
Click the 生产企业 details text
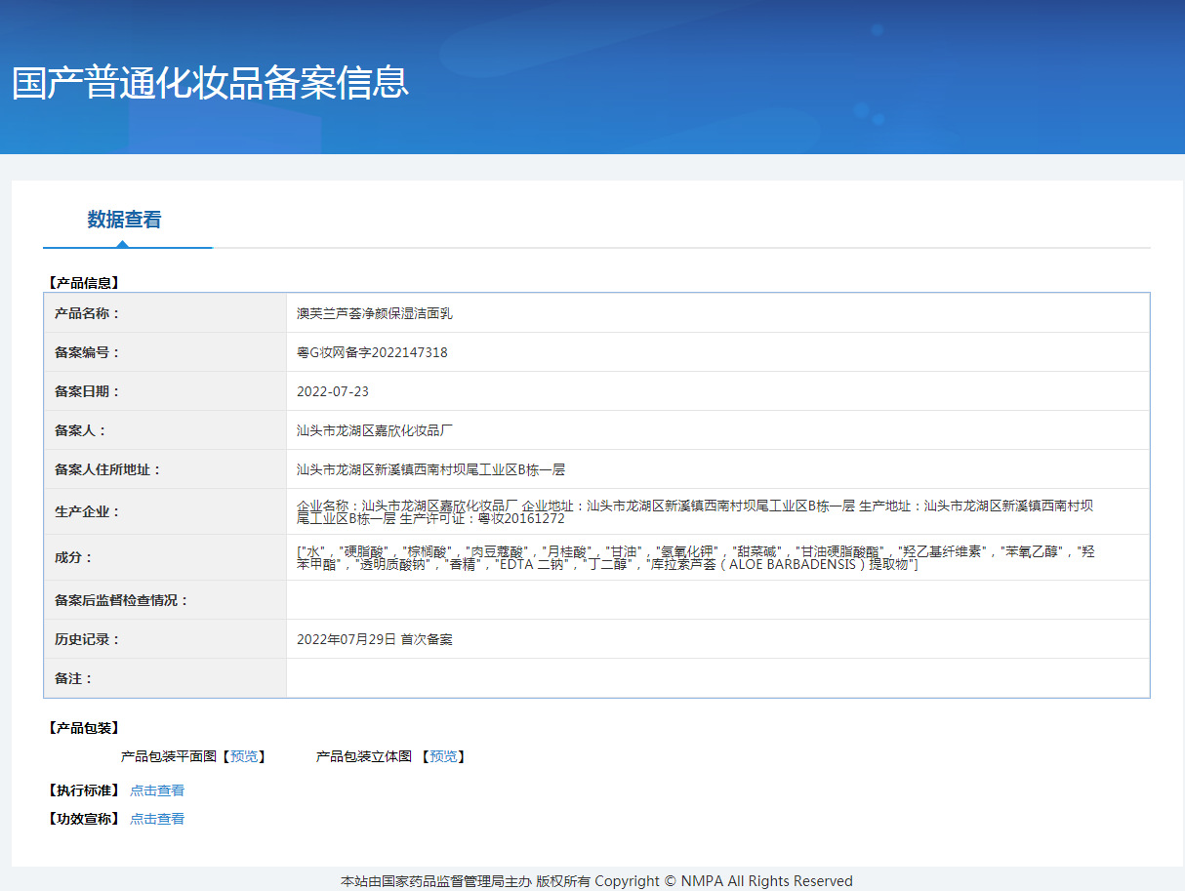[694, 511]
